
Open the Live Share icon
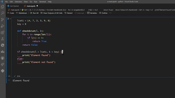tap(2, 65)
